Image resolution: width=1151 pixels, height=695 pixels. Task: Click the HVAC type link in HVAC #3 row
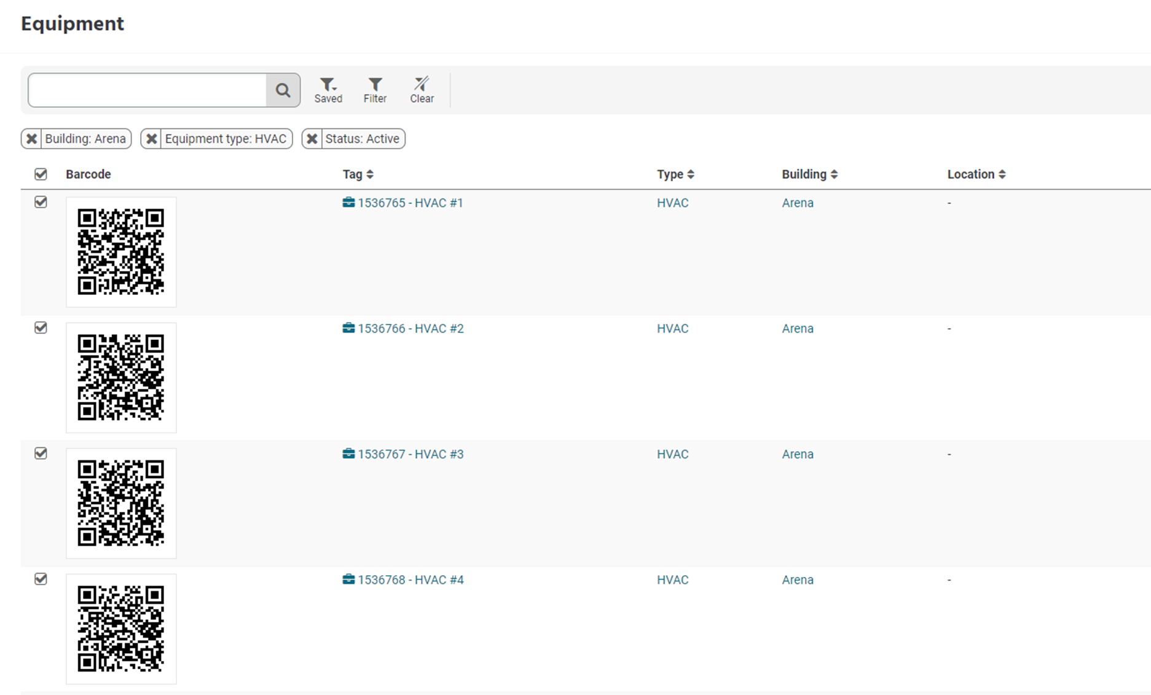[x=672, y=454]
